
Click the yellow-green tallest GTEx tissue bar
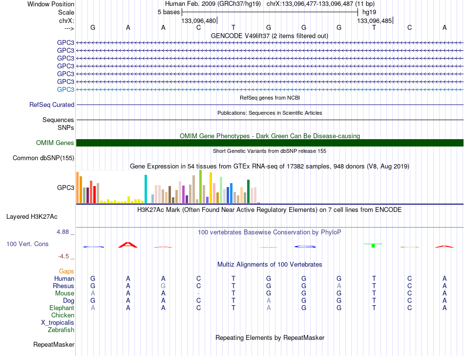[x=200, y=187]
